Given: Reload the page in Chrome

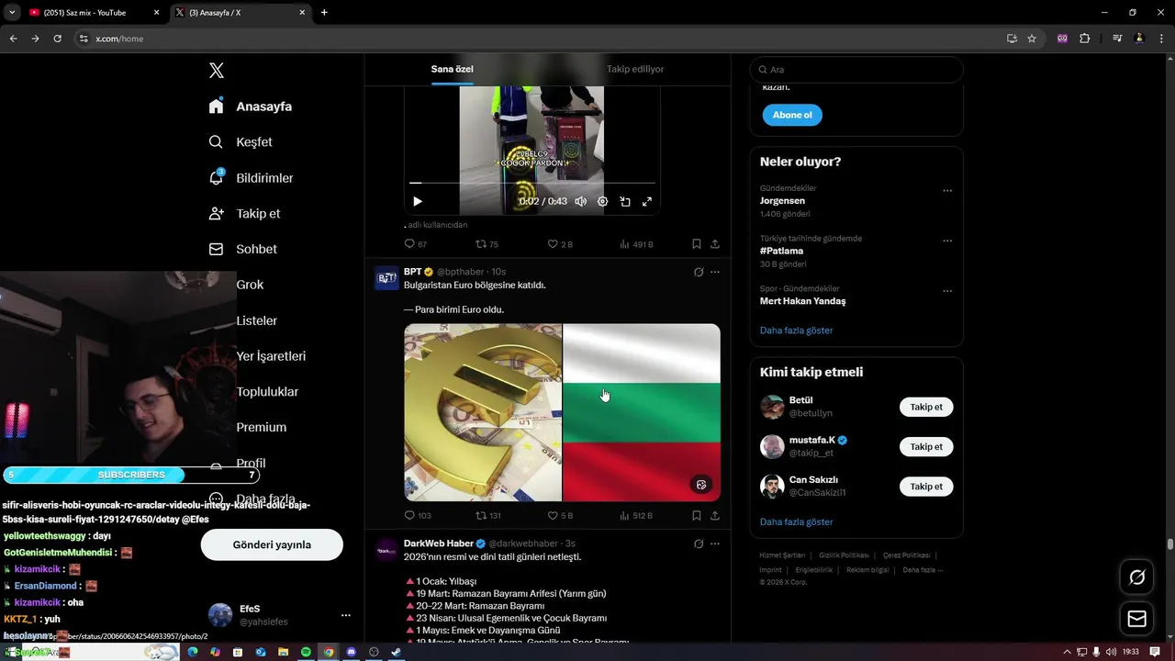Looking at the screenshot, I should point(57,39).
